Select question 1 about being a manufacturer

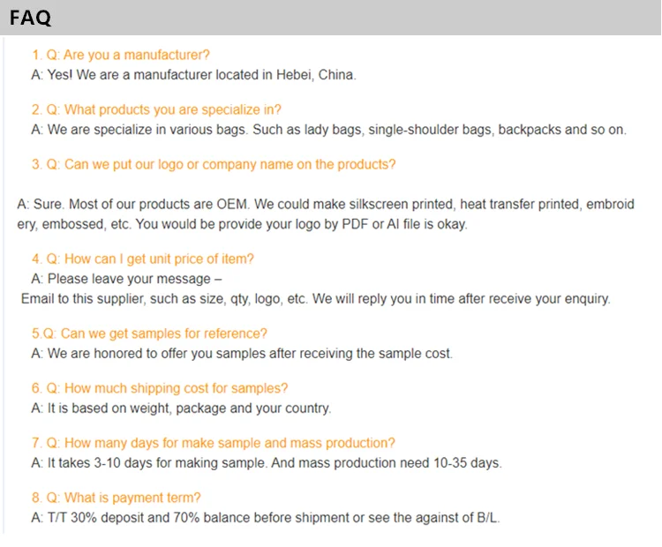120,56
